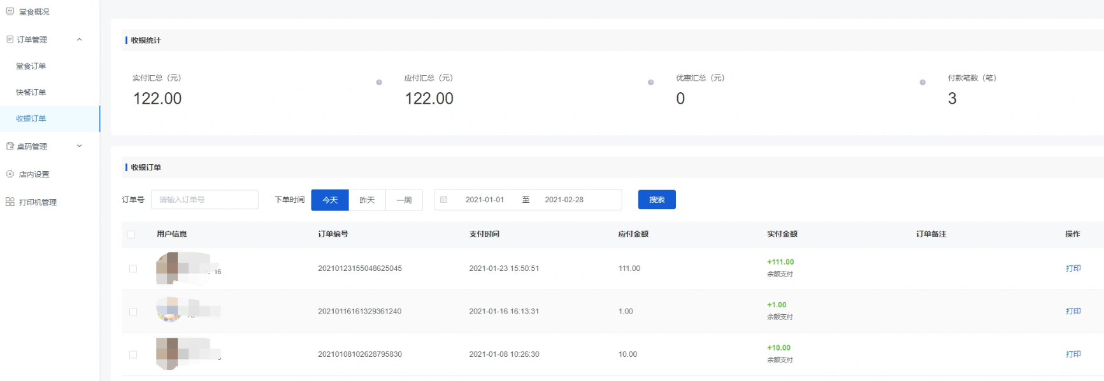This screenshot has width=1104, height=381.
Task: Click order number 20210123155048625045
Action: tap(360, 268)
